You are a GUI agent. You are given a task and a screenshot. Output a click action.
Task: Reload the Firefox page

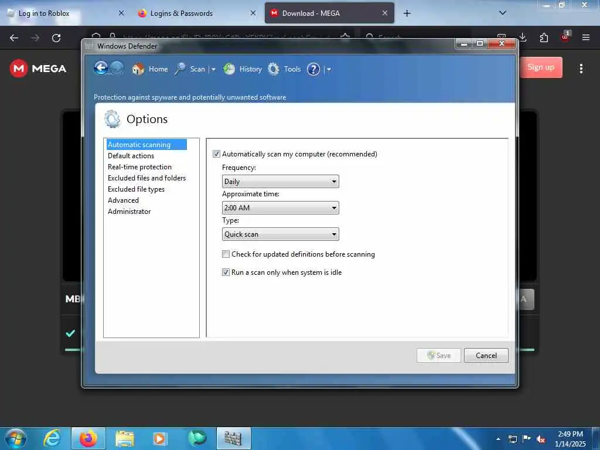click(56, 38)
